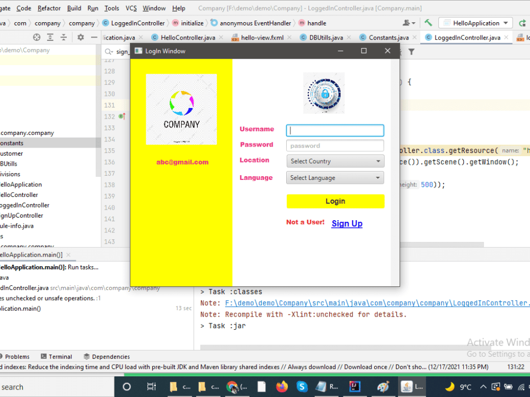Click the gutter override marker on line 132
The width and height of the screenshot is (530, 397).
[x=122, y=116]
